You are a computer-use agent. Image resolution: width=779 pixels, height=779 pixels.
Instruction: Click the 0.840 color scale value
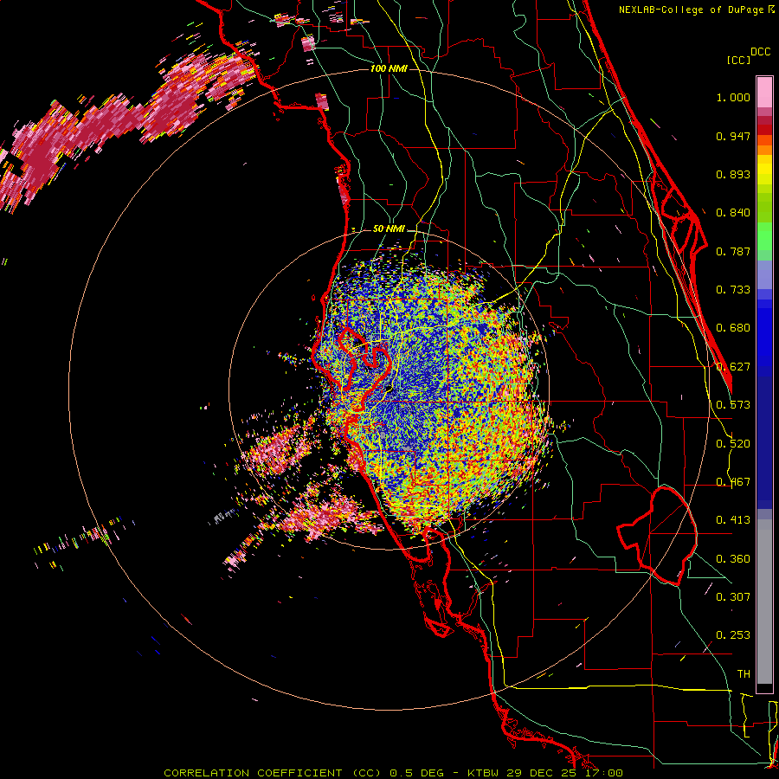point(733,213)
